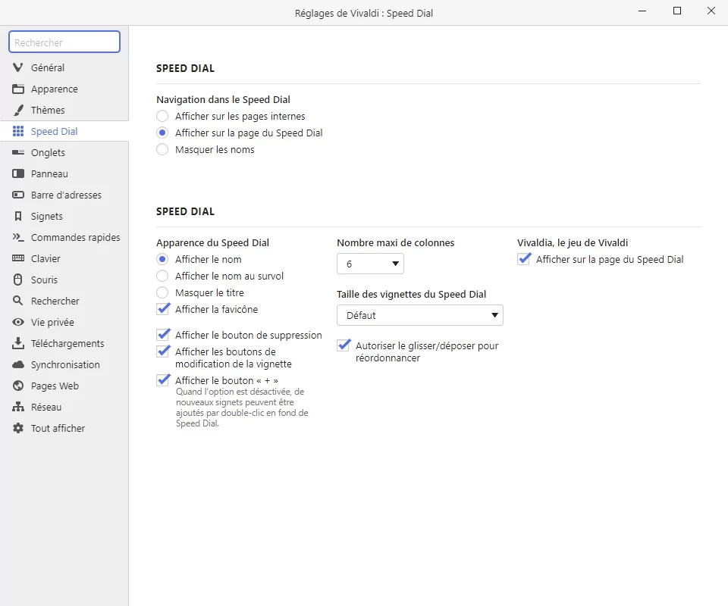Open the 'Nombre maxi de colonnes' dropdown
This screenshot has width=728, height=606.
tap(371, 264)
